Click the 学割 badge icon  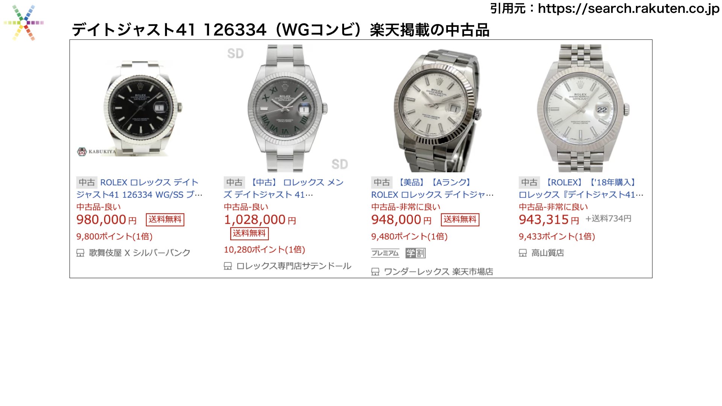pos(416,253)
